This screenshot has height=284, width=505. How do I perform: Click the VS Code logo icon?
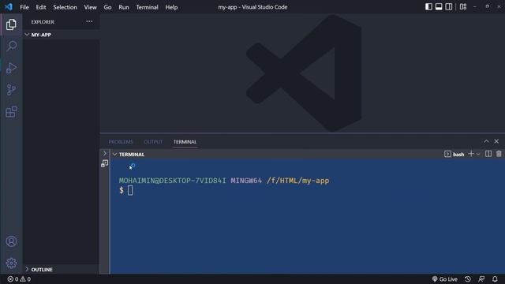tap(9, 7)
